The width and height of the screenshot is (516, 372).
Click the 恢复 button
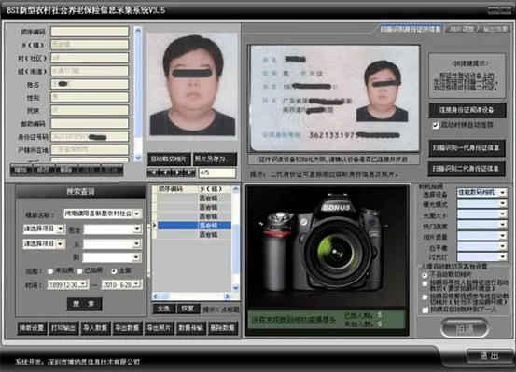(x=188, y=309)
